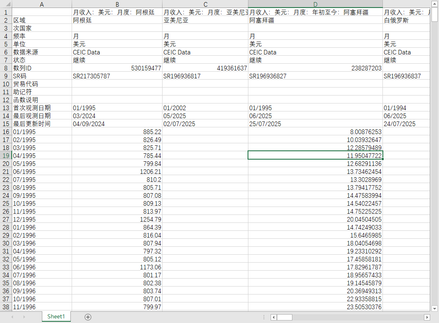439x323 pixels.
Task: Select column A header
Action: pyautogui.click(x=42, y=5)
